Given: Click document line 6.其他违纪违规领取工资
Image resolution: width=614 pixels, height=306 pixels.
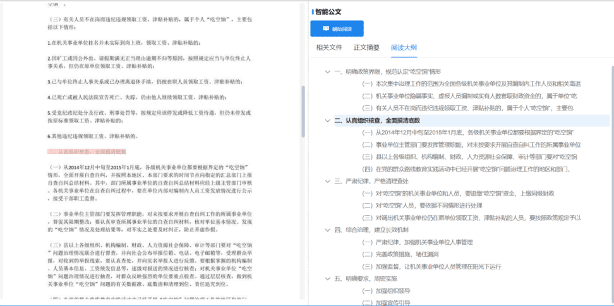Looking at the screenshot, I should (x=92, y=136).
